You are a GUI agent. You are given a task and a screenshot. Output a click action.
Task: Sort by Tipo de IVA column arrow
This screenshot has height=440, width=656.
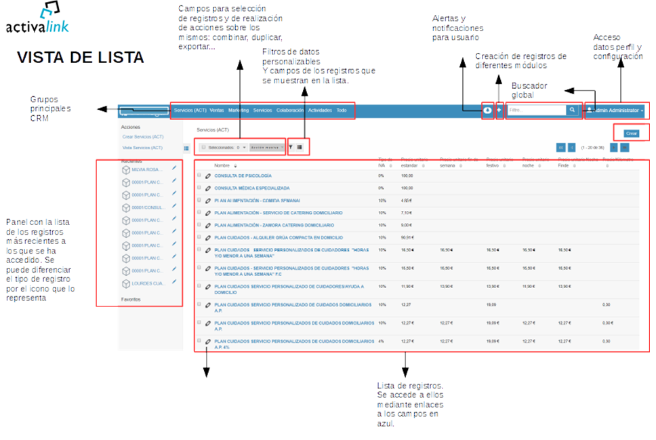pos(391,166)
